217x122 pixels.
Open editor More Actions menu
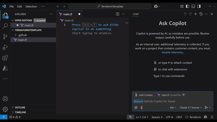coord(123,14)
